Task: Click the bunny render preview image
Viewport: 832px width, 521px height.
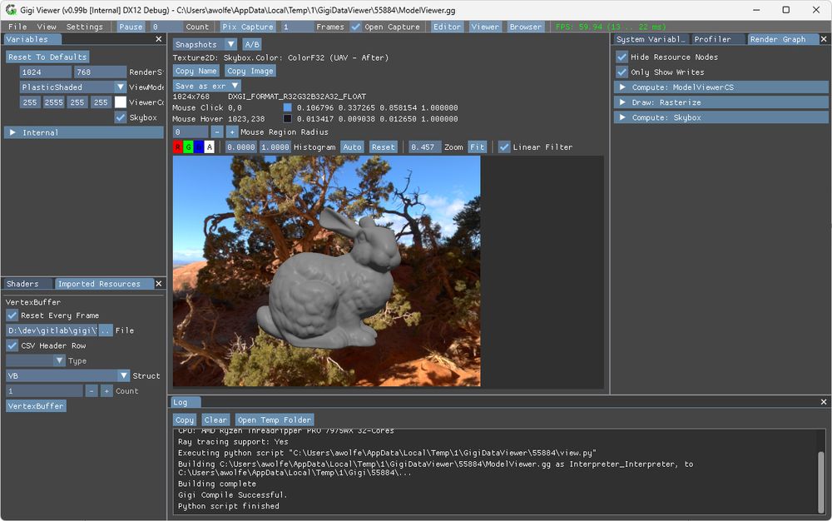Action: pos(327,270)
